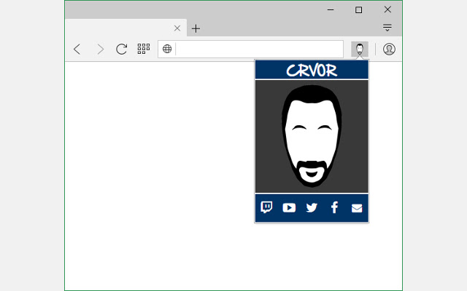Open the Twitch link in CRVOR popup

(266, 207)
